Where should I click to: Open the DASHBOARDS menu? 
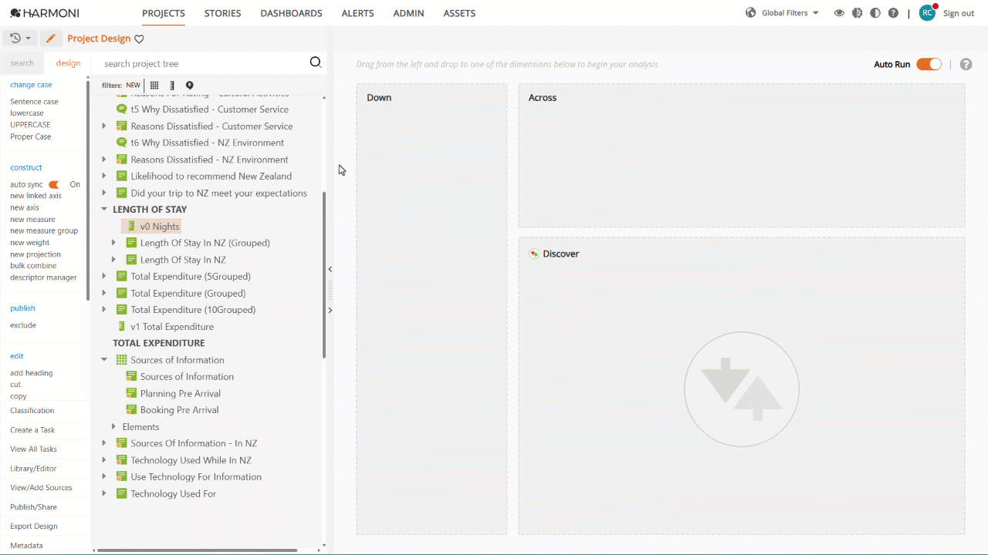[x=291, y=13]
